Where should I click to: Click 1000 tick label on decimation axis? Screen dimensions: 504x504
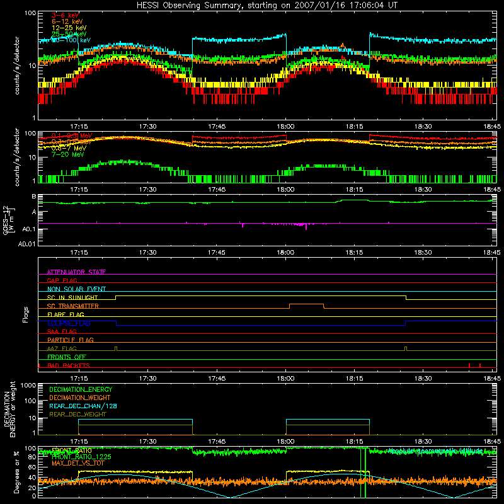(28, 385)
